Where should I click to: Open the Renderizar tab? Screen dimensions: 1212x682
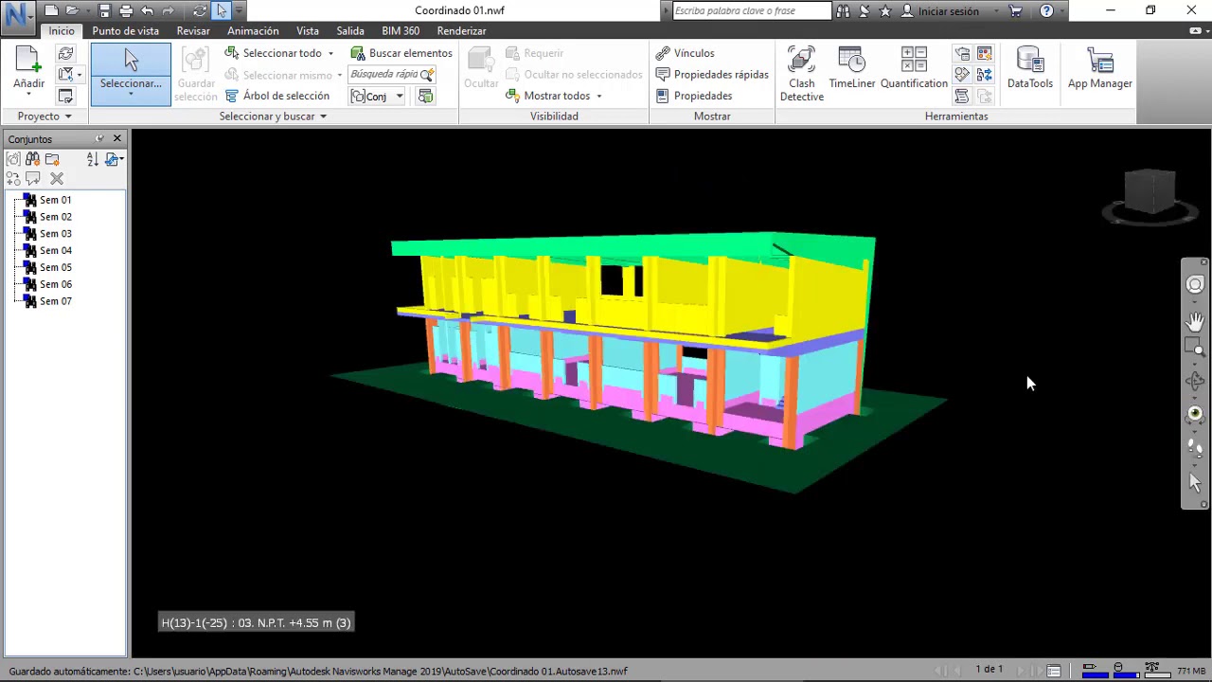pos(461,30)
